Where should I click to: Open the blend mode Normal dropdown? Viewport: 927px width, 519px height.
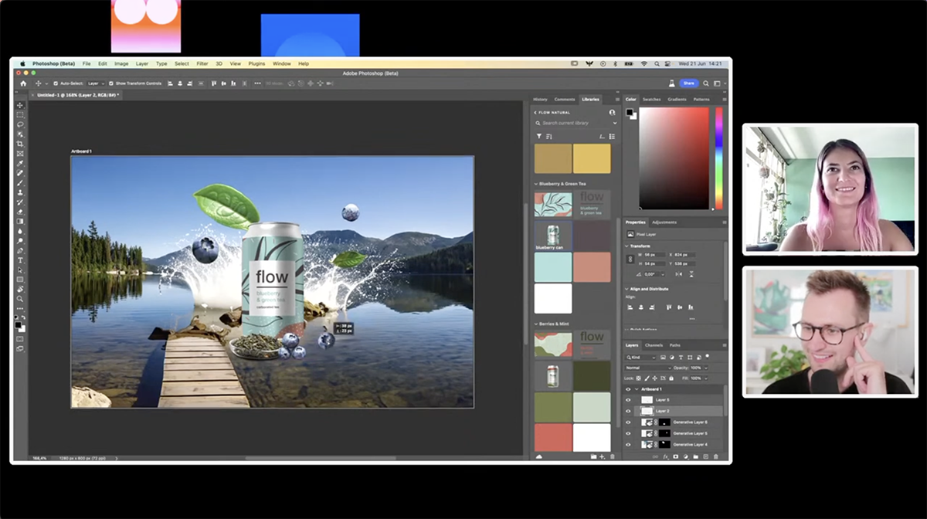648,368
